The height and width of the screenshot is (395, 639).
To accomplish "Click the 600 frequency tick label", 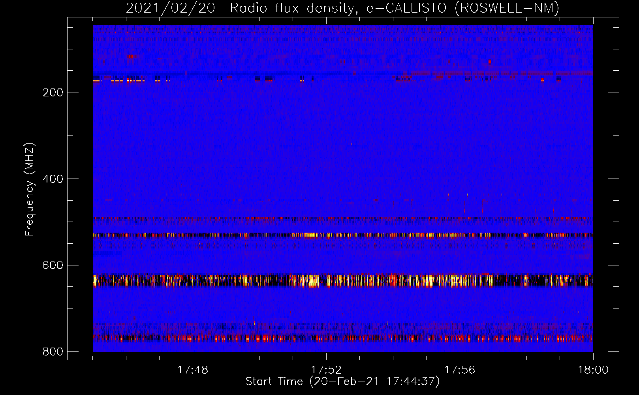I will (53, 265).
